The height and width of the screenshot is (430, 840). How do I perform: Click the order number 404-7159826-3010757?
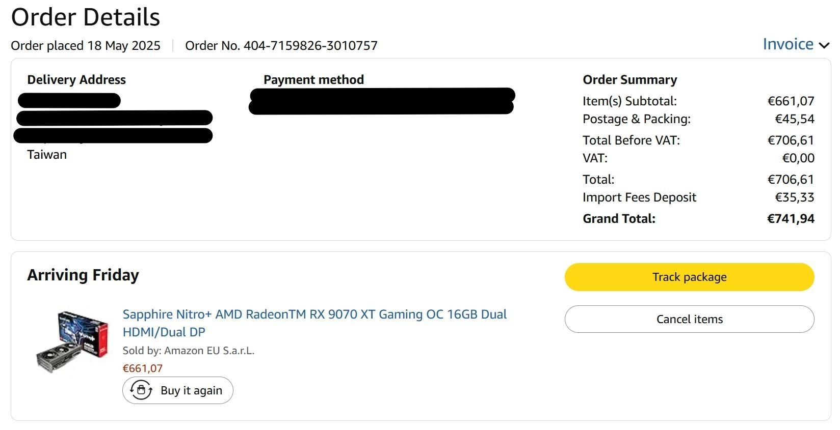310,46
